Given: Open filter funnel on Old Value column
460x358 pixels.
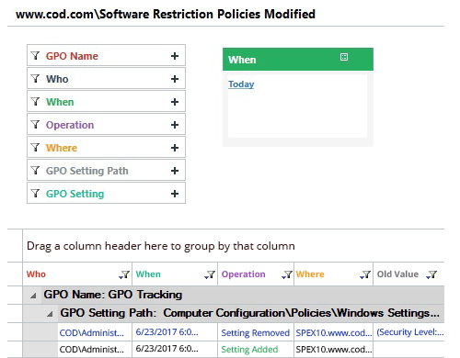Looking at the screenshot, I should click(x=431, y=274).
